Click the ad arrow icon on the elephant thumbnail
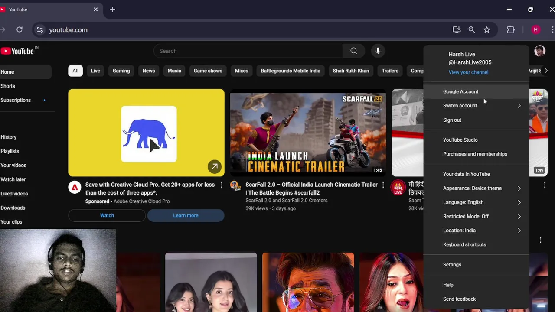This screenshot has width=555, height=312. [214, 166]
